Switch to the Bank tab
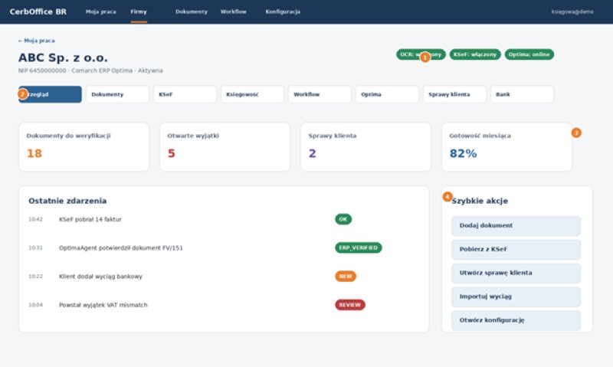Image resolution: width=613 pixels, height=367 pixels. pos(523,94)
